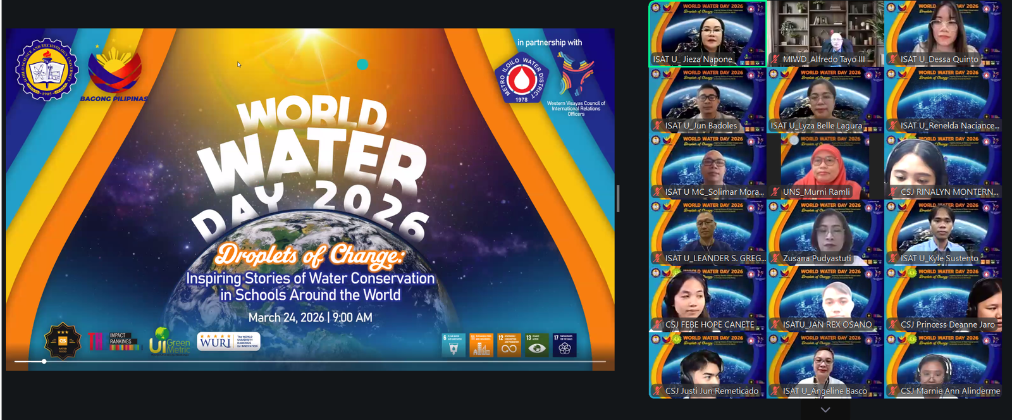Click muted mic icon on Jan Rex Osano tile
Screen dimensions: 1012x420
[x=775, y=325]
